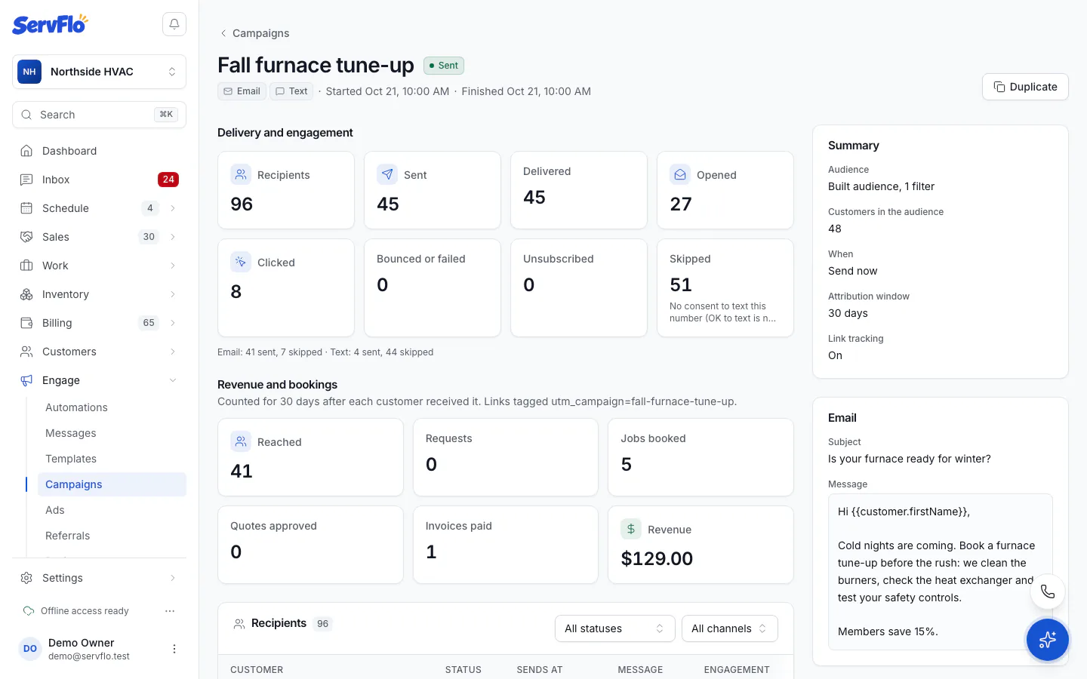Click the Sent status badge
This screenshot has width=1087, height=679.
point(444,66)
